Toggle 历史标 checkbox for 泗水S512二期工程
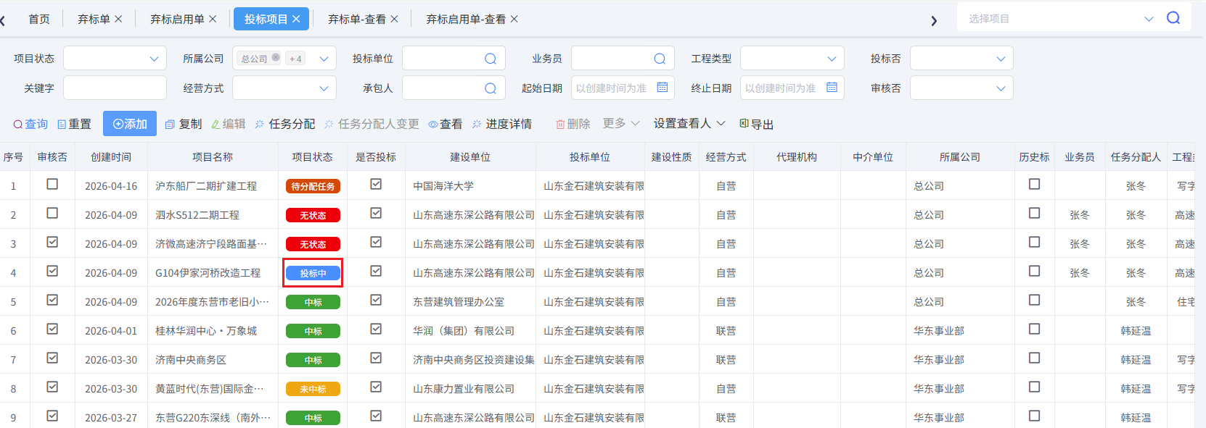This screenshot has width=1206, height=428. tap(1034, 213)
